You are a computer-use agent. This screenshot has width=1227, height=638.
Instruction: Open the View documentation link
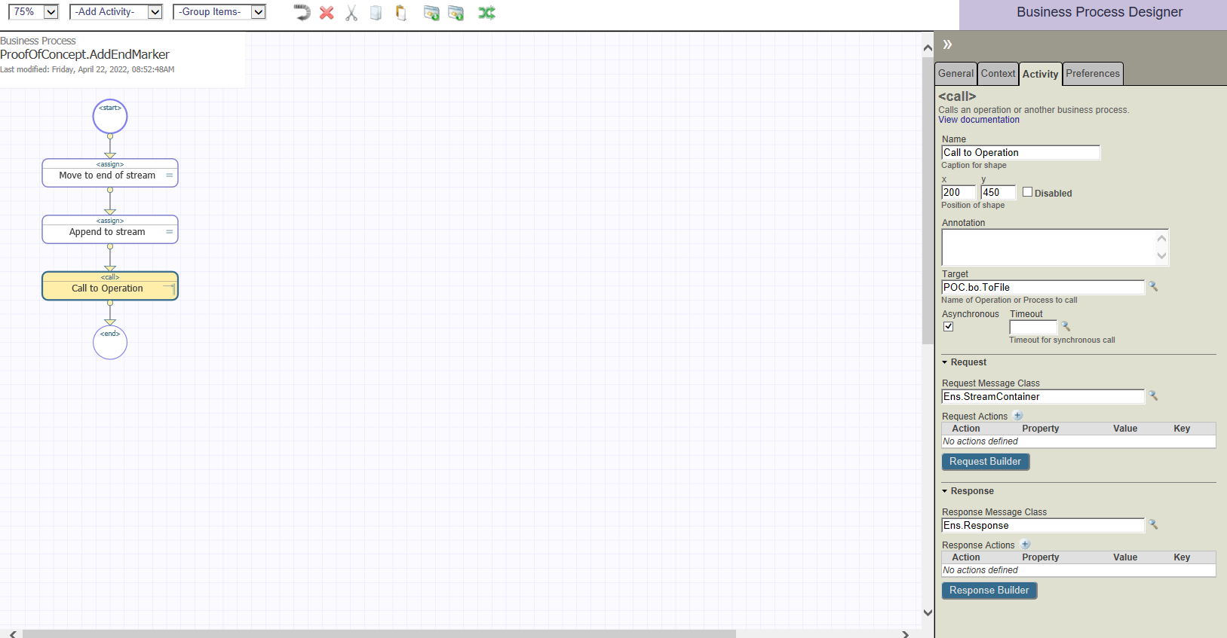point(979,120)
